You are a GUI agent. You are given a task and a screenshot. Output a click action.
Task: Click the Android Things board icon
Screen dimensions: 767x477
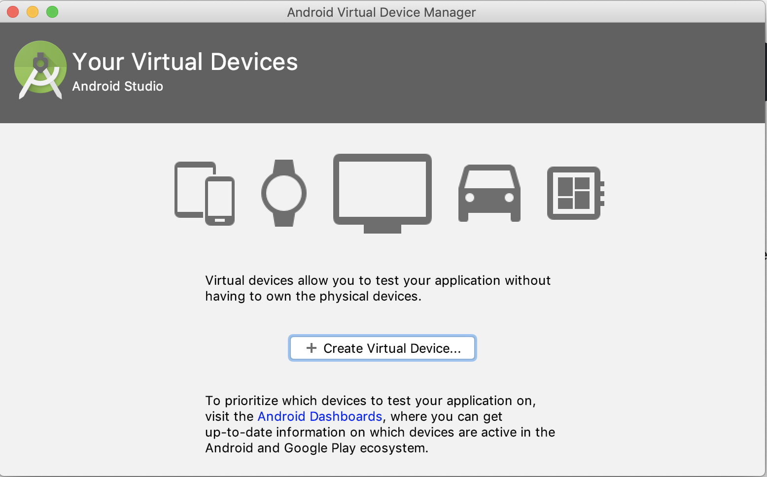(x=576, y=193)
